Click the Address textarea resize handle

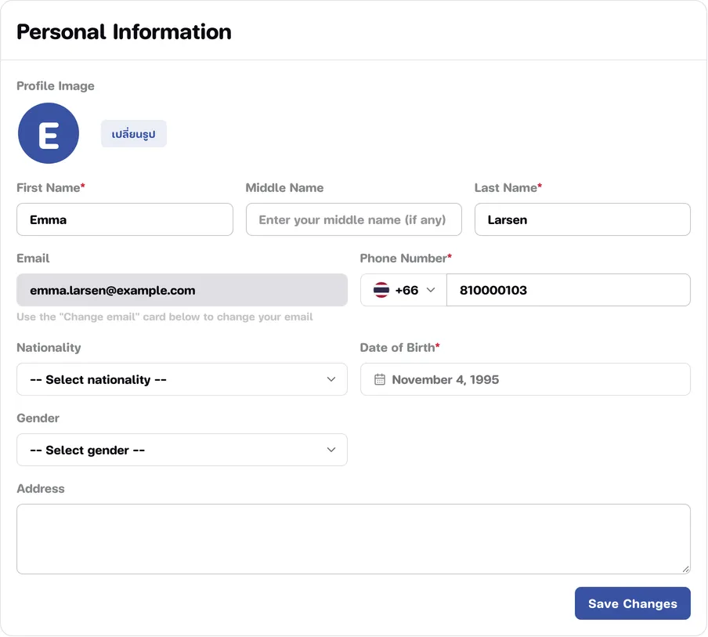686,570
